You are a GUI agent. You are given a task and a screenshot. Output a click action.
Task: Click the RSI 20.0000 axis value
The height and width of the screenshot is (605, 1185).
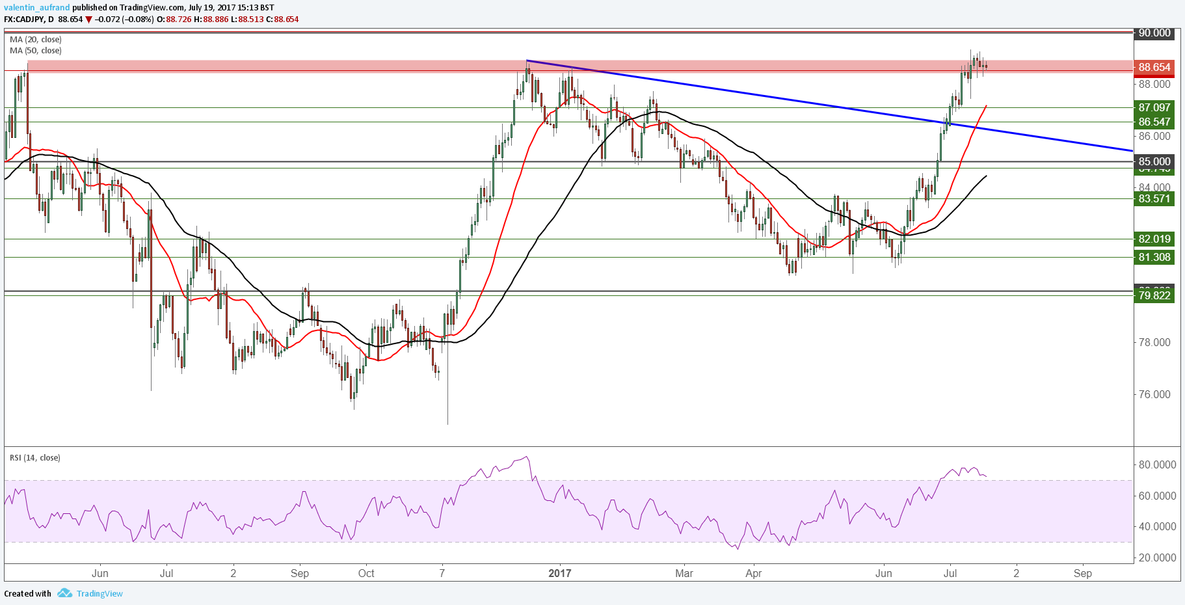(x=1157, y=558)
